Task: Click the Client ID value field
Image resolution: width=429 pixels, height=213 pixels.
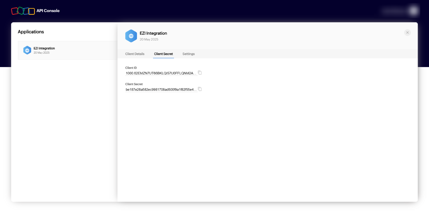Action: pyautogui.click(x=161, y=73)
